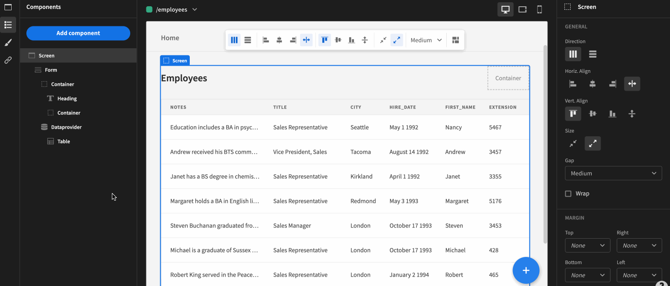Click the preview vertical scrollbar
The image size is (670, 286).
tap(545, 143)
